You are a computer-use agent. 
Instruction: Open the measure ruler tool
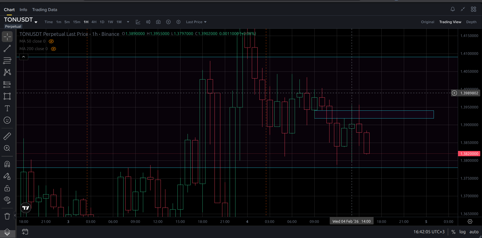click(x=7, y=136)
